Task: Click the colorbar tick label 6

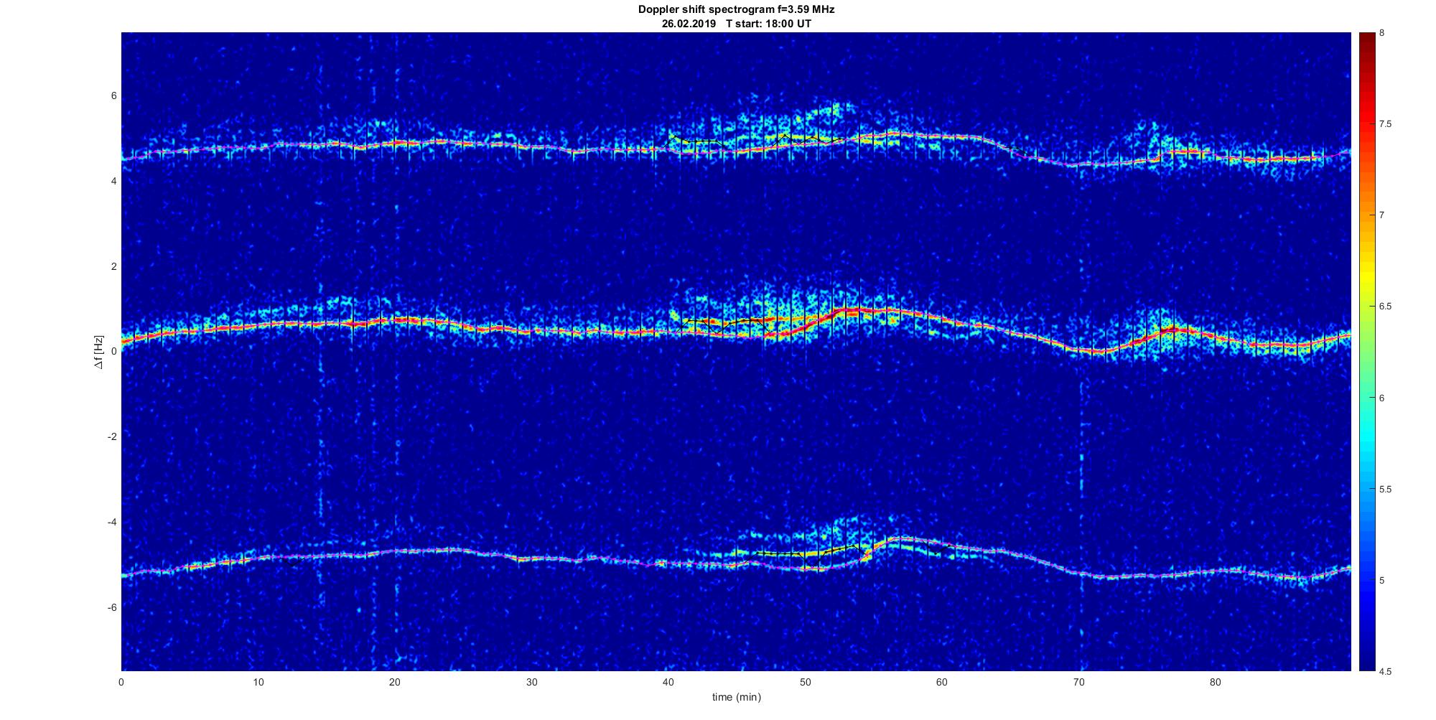Action: pyautogui.click(x=1381, y=398)
